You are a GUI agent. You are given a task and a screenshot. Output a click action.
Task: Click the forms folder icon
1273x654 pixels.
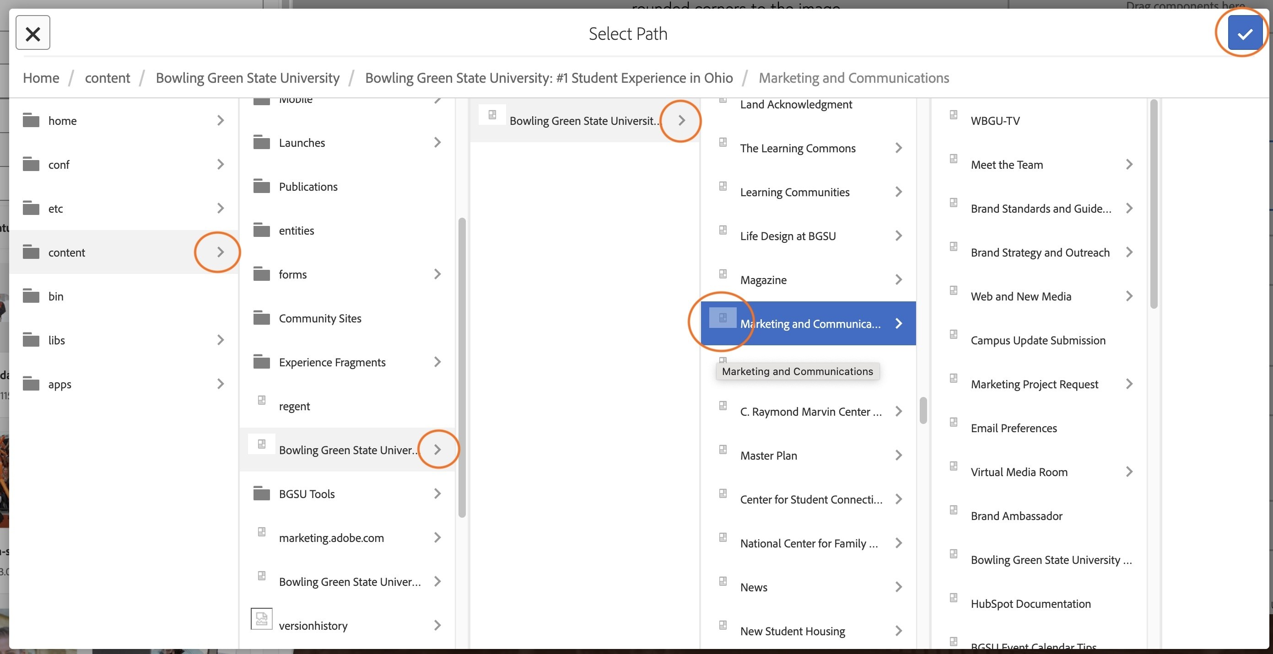262,274
